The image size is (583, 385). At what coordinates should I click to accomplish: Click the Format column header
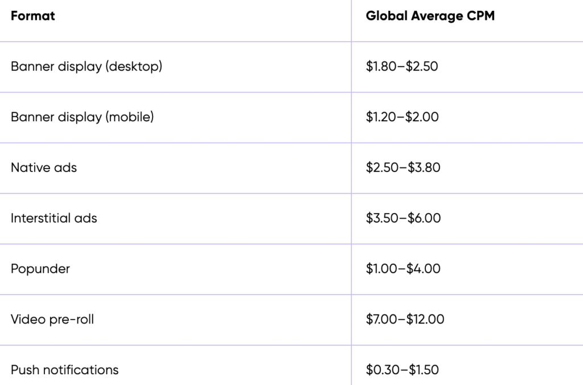(x=33, y=16)
